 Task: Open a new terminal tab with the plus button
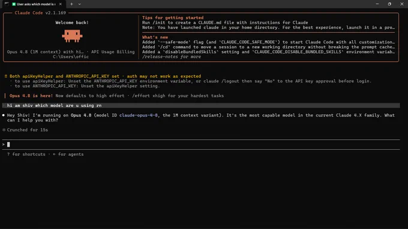coord(71,4)
